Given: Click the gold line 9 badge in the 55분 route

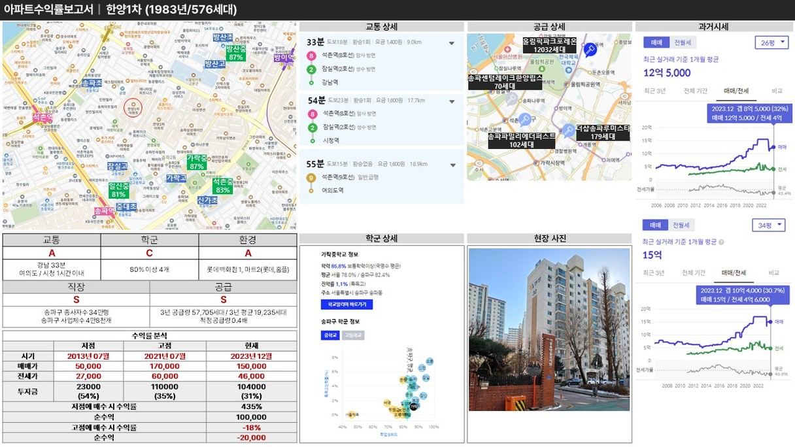Looking at the screenshot, I should click(312, 177).
